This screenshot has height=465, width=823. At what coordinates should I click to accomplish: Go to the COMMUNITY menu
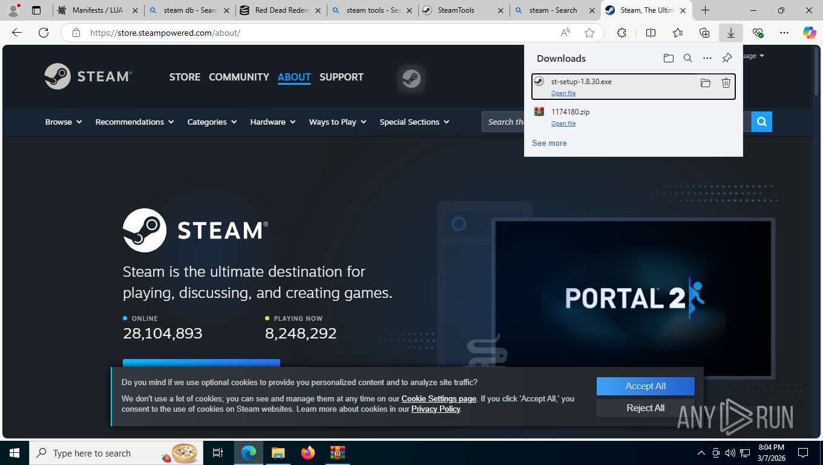pos(239,77)
